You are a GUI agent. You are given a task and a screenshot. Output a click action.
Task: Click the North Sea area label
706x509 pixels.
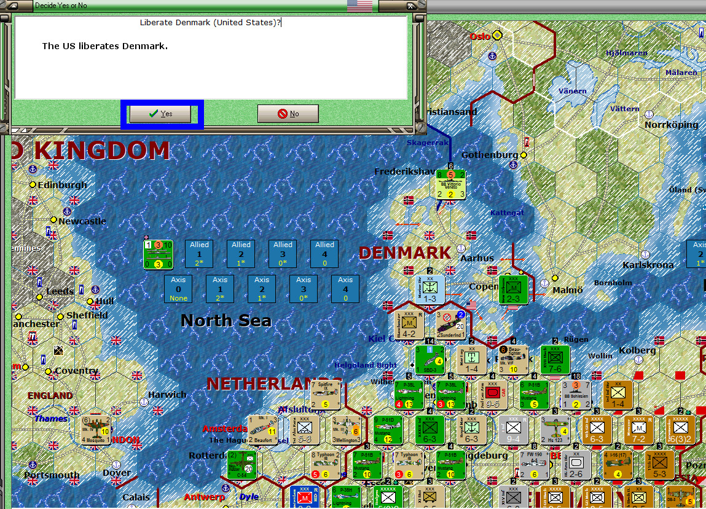click(x=226, y=320)
